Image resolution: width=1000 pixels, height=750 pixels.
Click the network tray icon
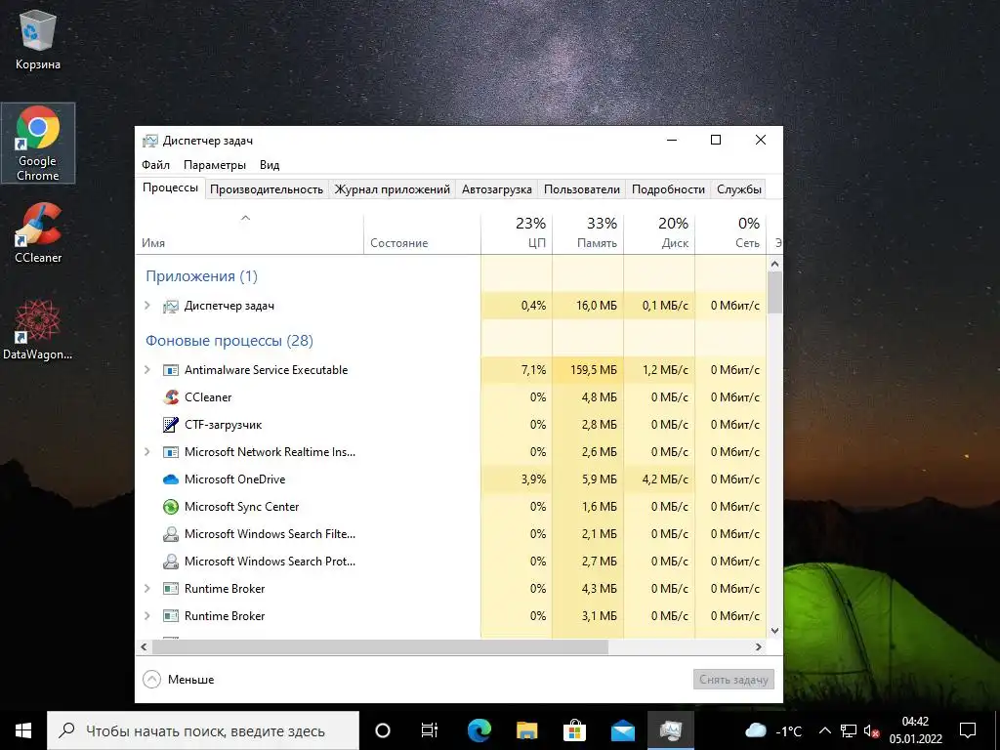coord(849,730)
